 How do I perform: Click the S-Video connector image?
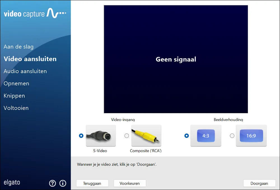[x=101, y=136]
